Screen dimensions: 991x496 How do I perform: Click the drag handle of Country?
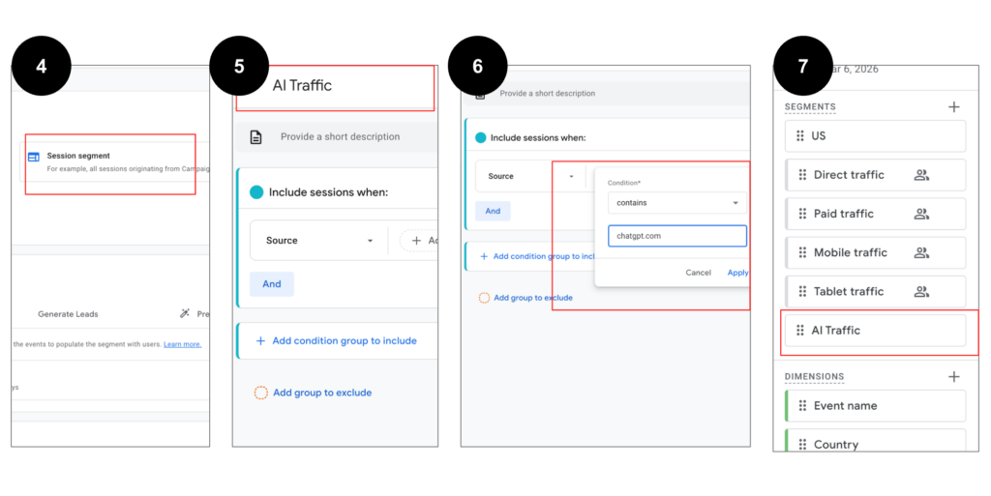tap(802, 444)
